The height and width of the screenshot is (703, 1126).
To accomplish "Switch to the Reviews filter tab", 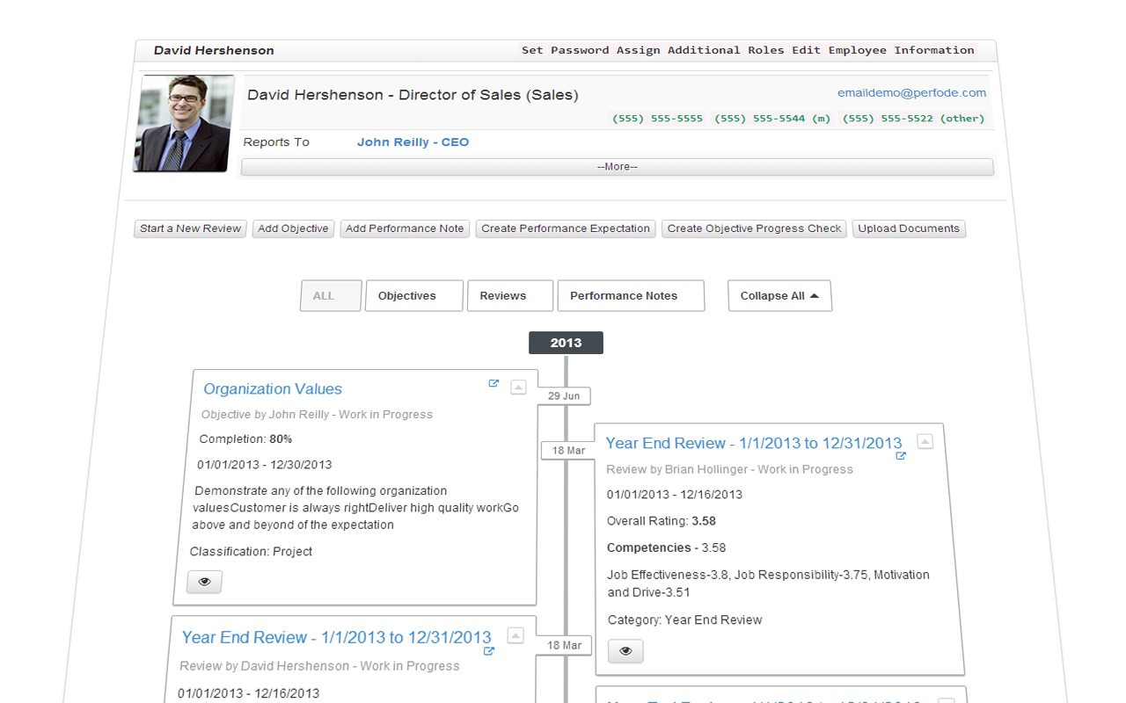I will pyautogui.click(x=509, y=295).
